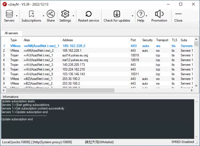The image size is (200, 146).
Task: Click the Whitelist routing status label
Action: (x=99, y=142)
